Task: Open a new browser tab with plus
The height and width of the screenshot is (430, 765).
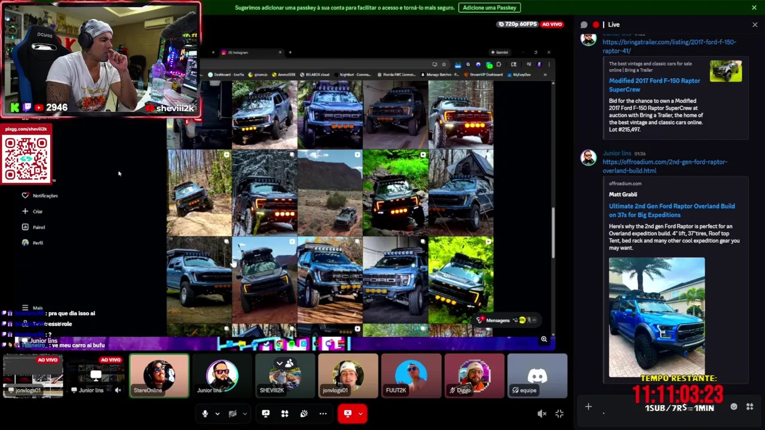Action: (x=290, y=53)
